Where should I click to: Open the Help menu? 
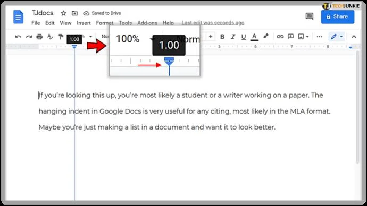[168, 23]
